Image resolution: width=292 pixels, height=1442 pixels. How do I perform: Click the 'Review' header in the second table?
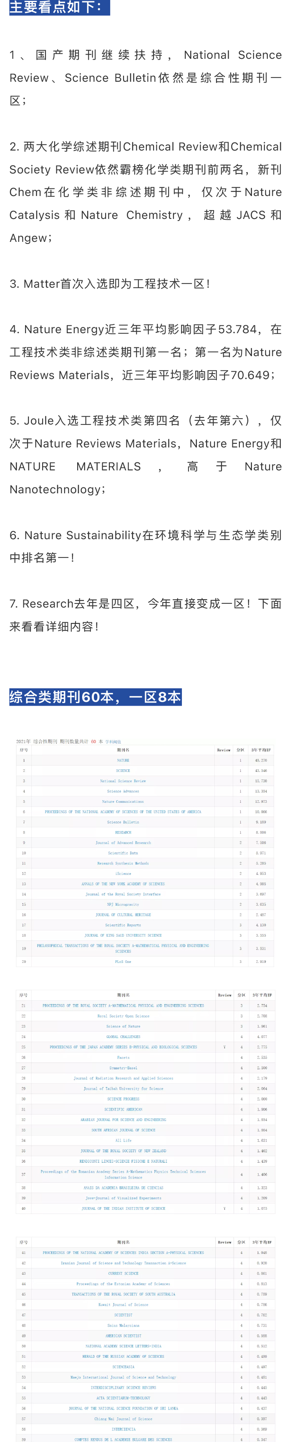point(224,995)
